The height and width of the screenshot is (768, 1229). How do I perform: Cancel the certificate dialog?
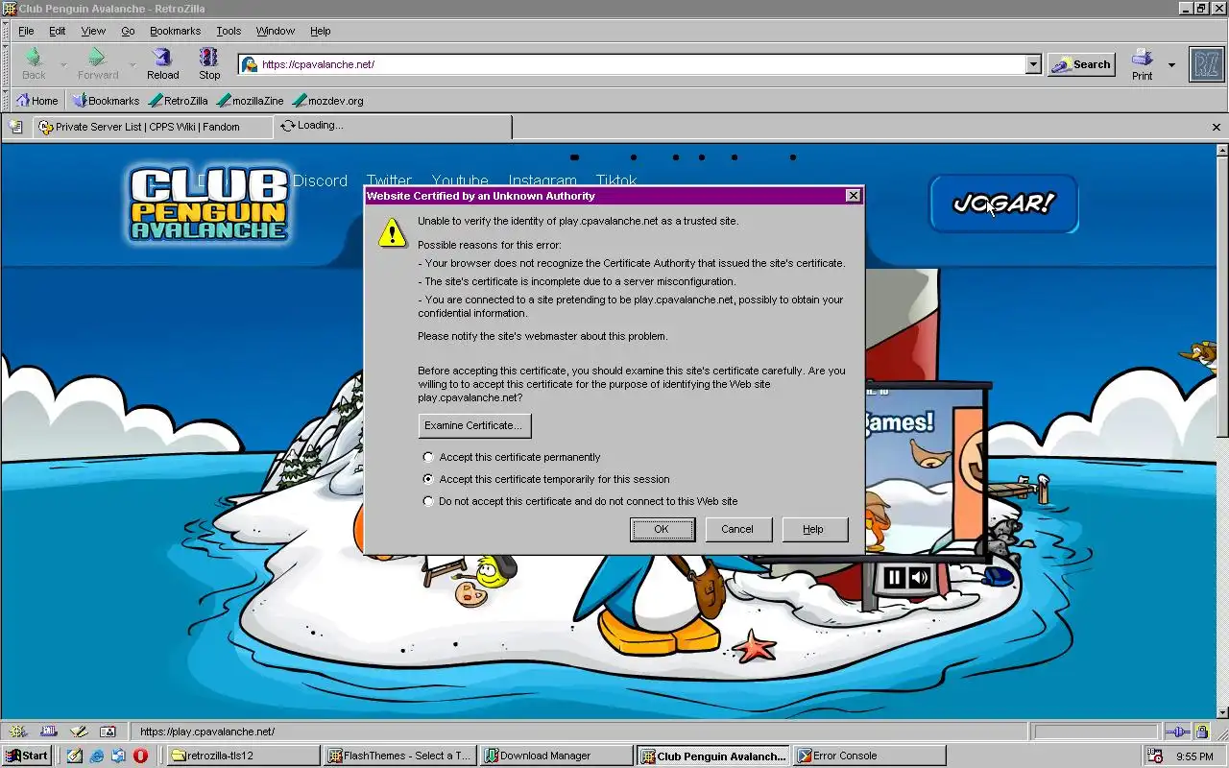(737, 529)
